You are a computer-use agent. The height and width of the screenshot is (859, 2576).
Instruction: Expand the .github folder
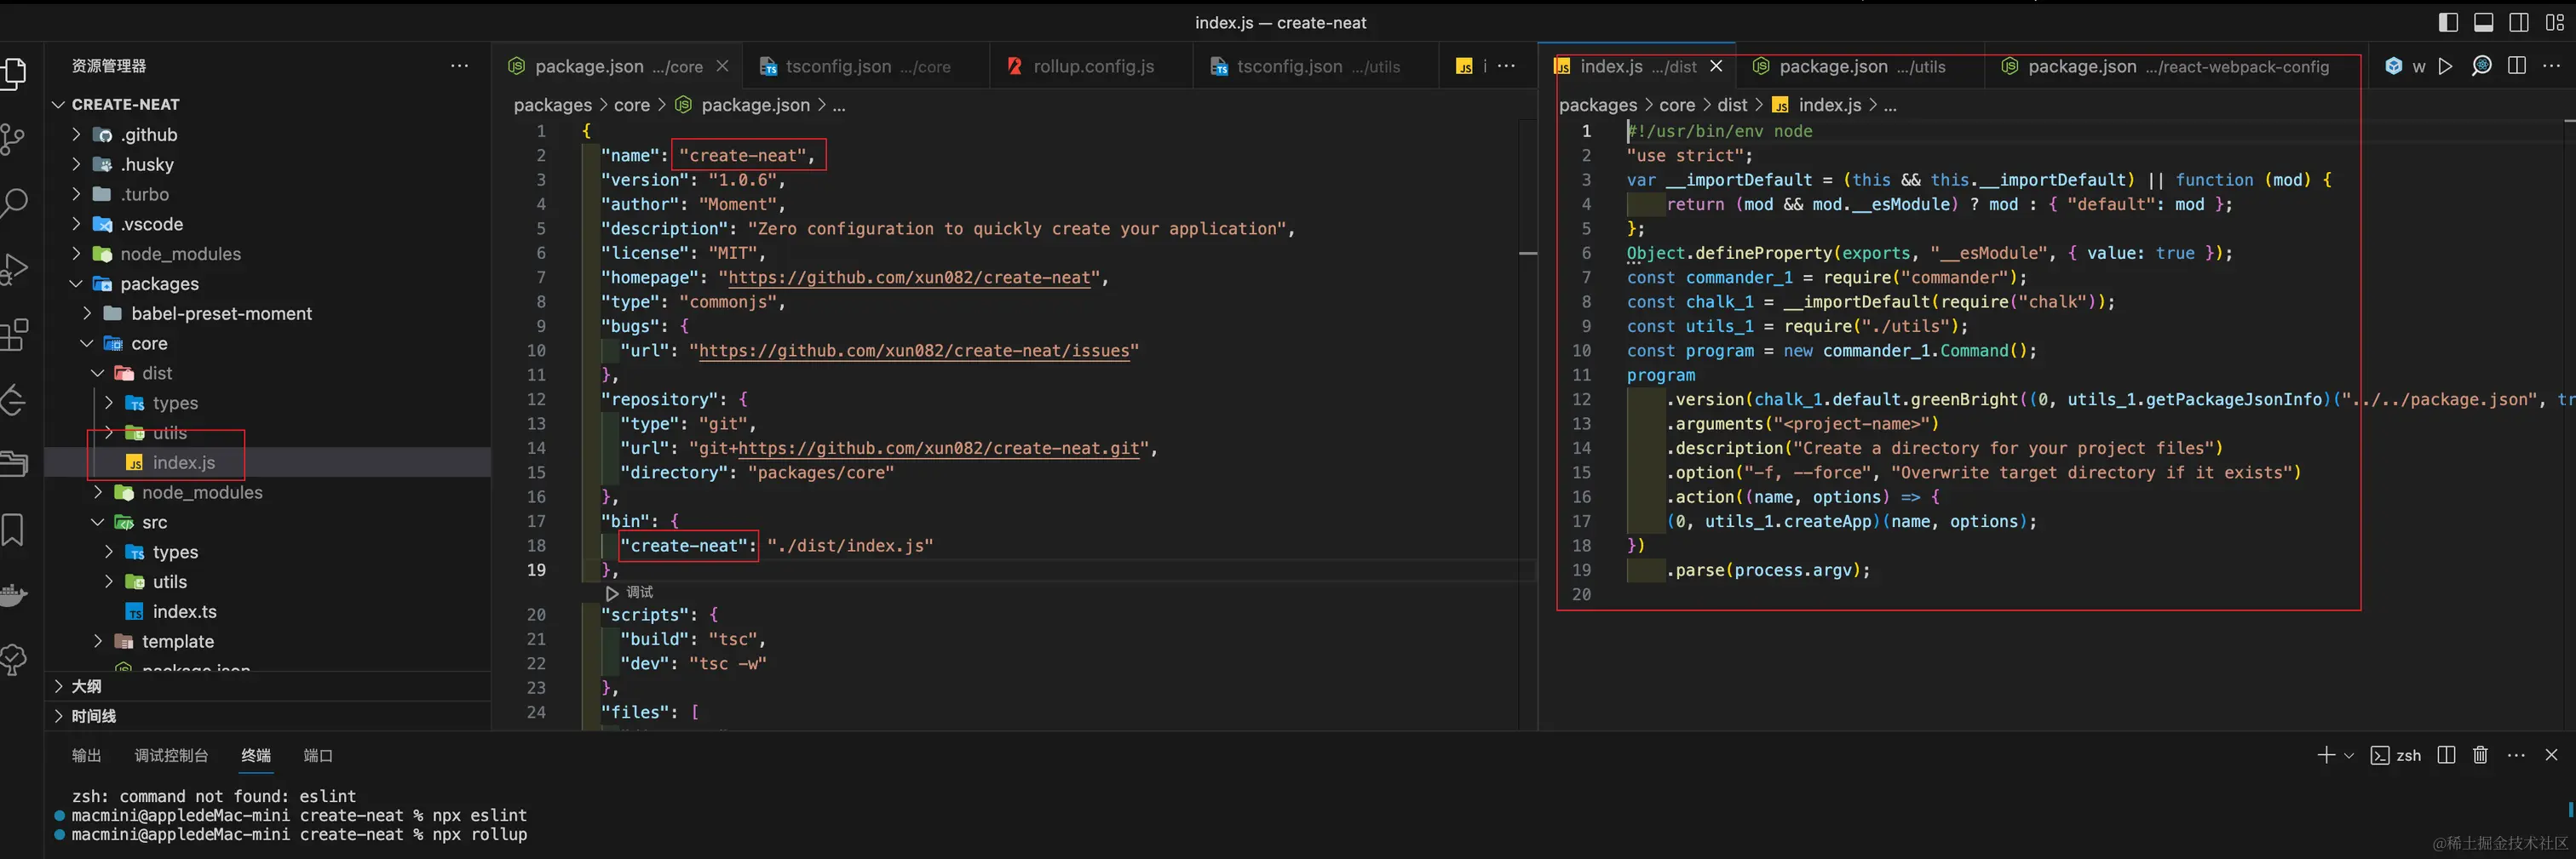pyautogui.click(x=76, y=135)
